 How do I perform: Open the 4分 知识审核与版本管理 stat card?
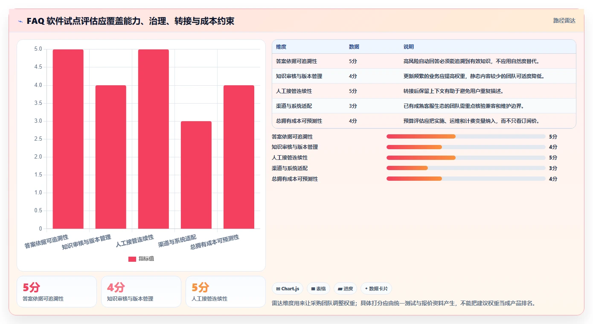141,292
